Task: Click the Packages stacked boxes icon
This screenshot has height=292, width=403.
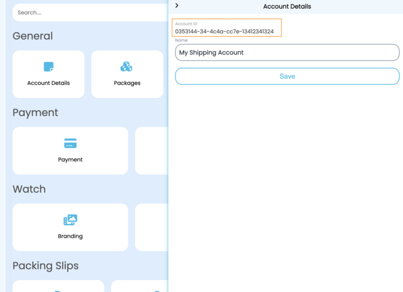Action: coord(126,67)
